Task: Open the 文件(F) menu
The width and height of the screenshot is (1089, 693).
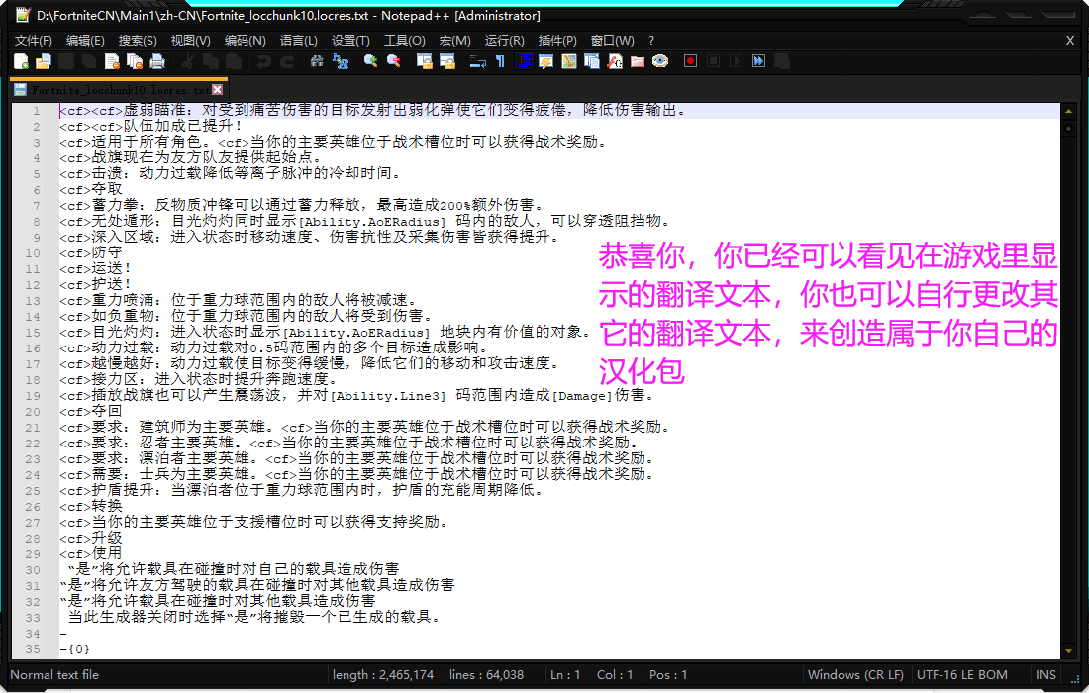Action: (34, 41)
